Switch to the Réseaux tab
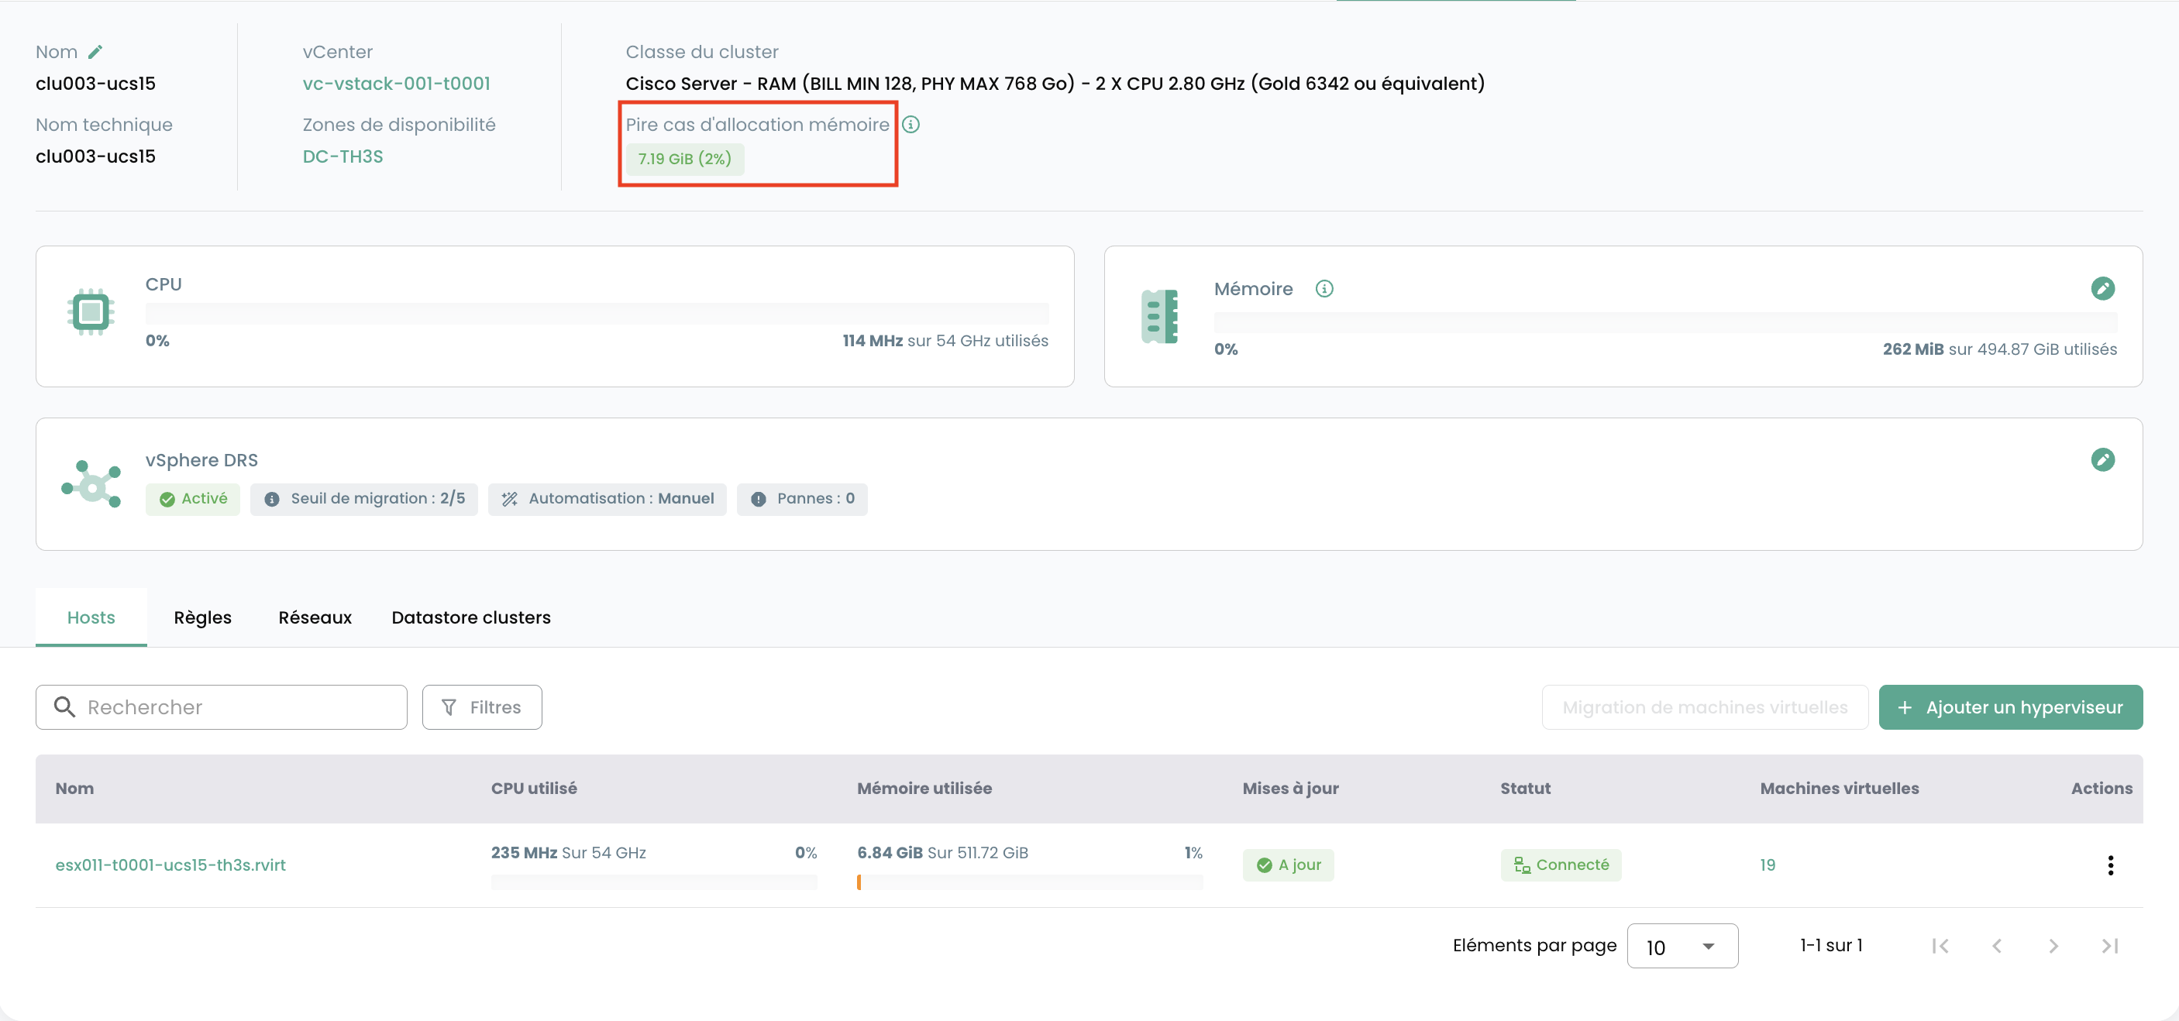 [x=315, y=617]
